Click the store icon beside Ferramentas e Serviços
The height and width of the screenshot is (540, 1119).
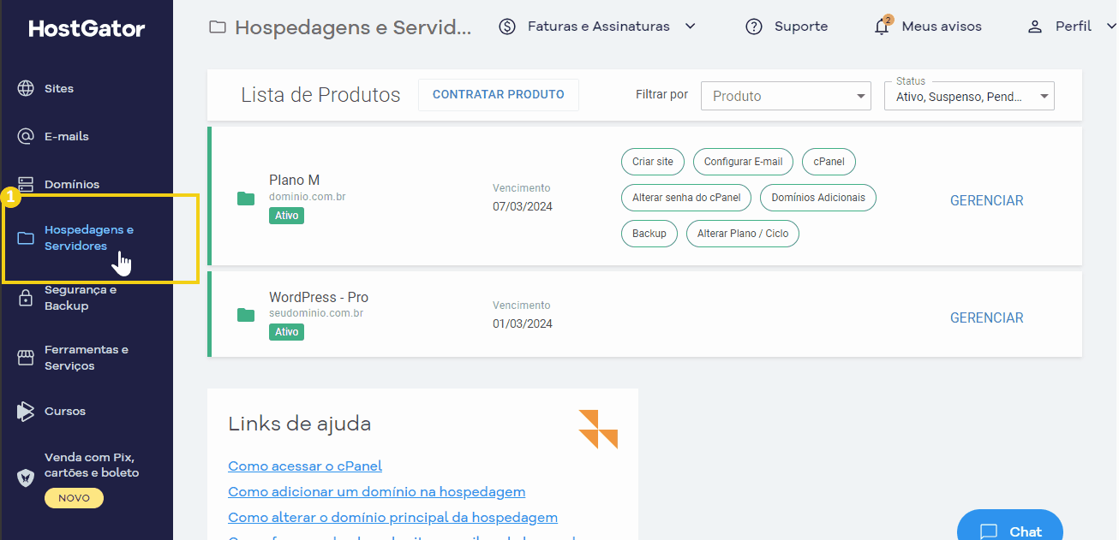click(26, 357)
